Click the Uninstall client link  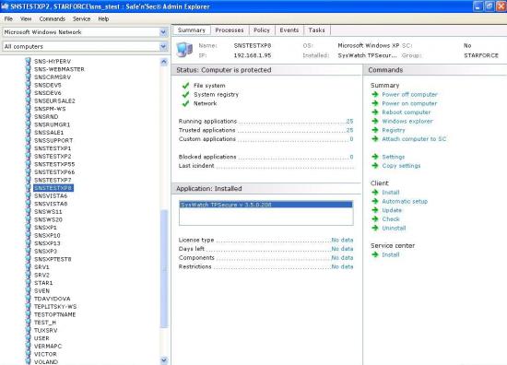394,228
